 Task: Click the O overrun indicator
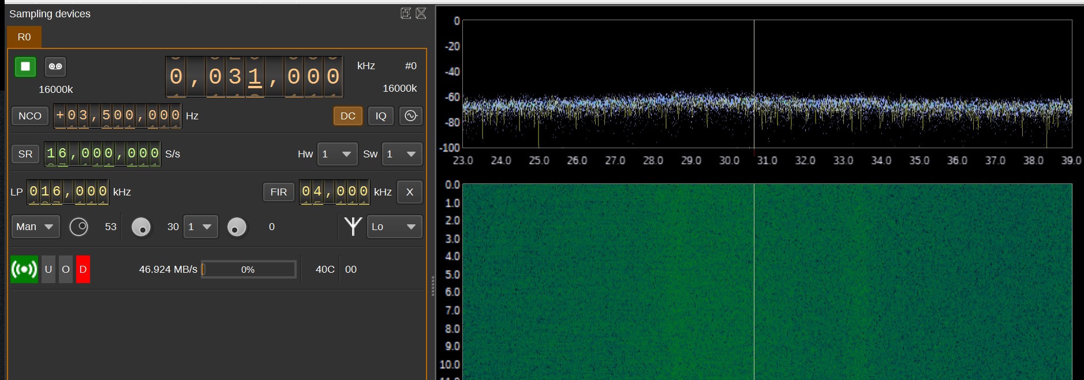66,269
